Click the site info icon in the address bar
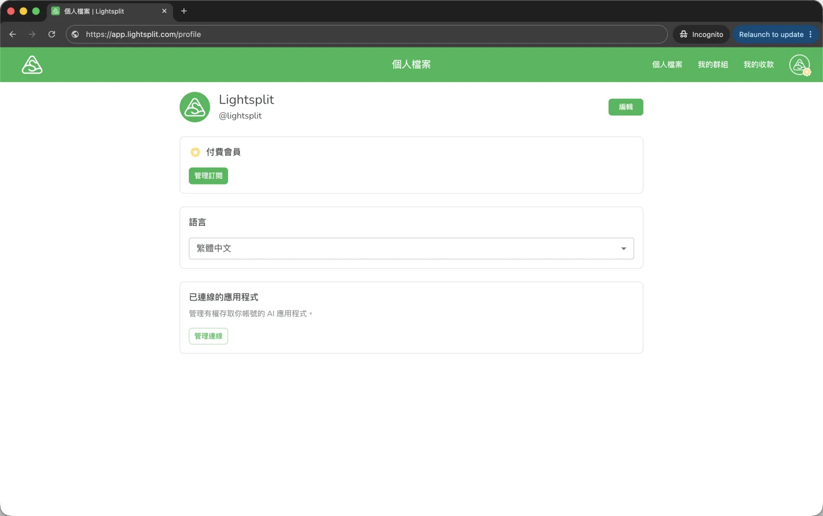 [x=75, y=34]
